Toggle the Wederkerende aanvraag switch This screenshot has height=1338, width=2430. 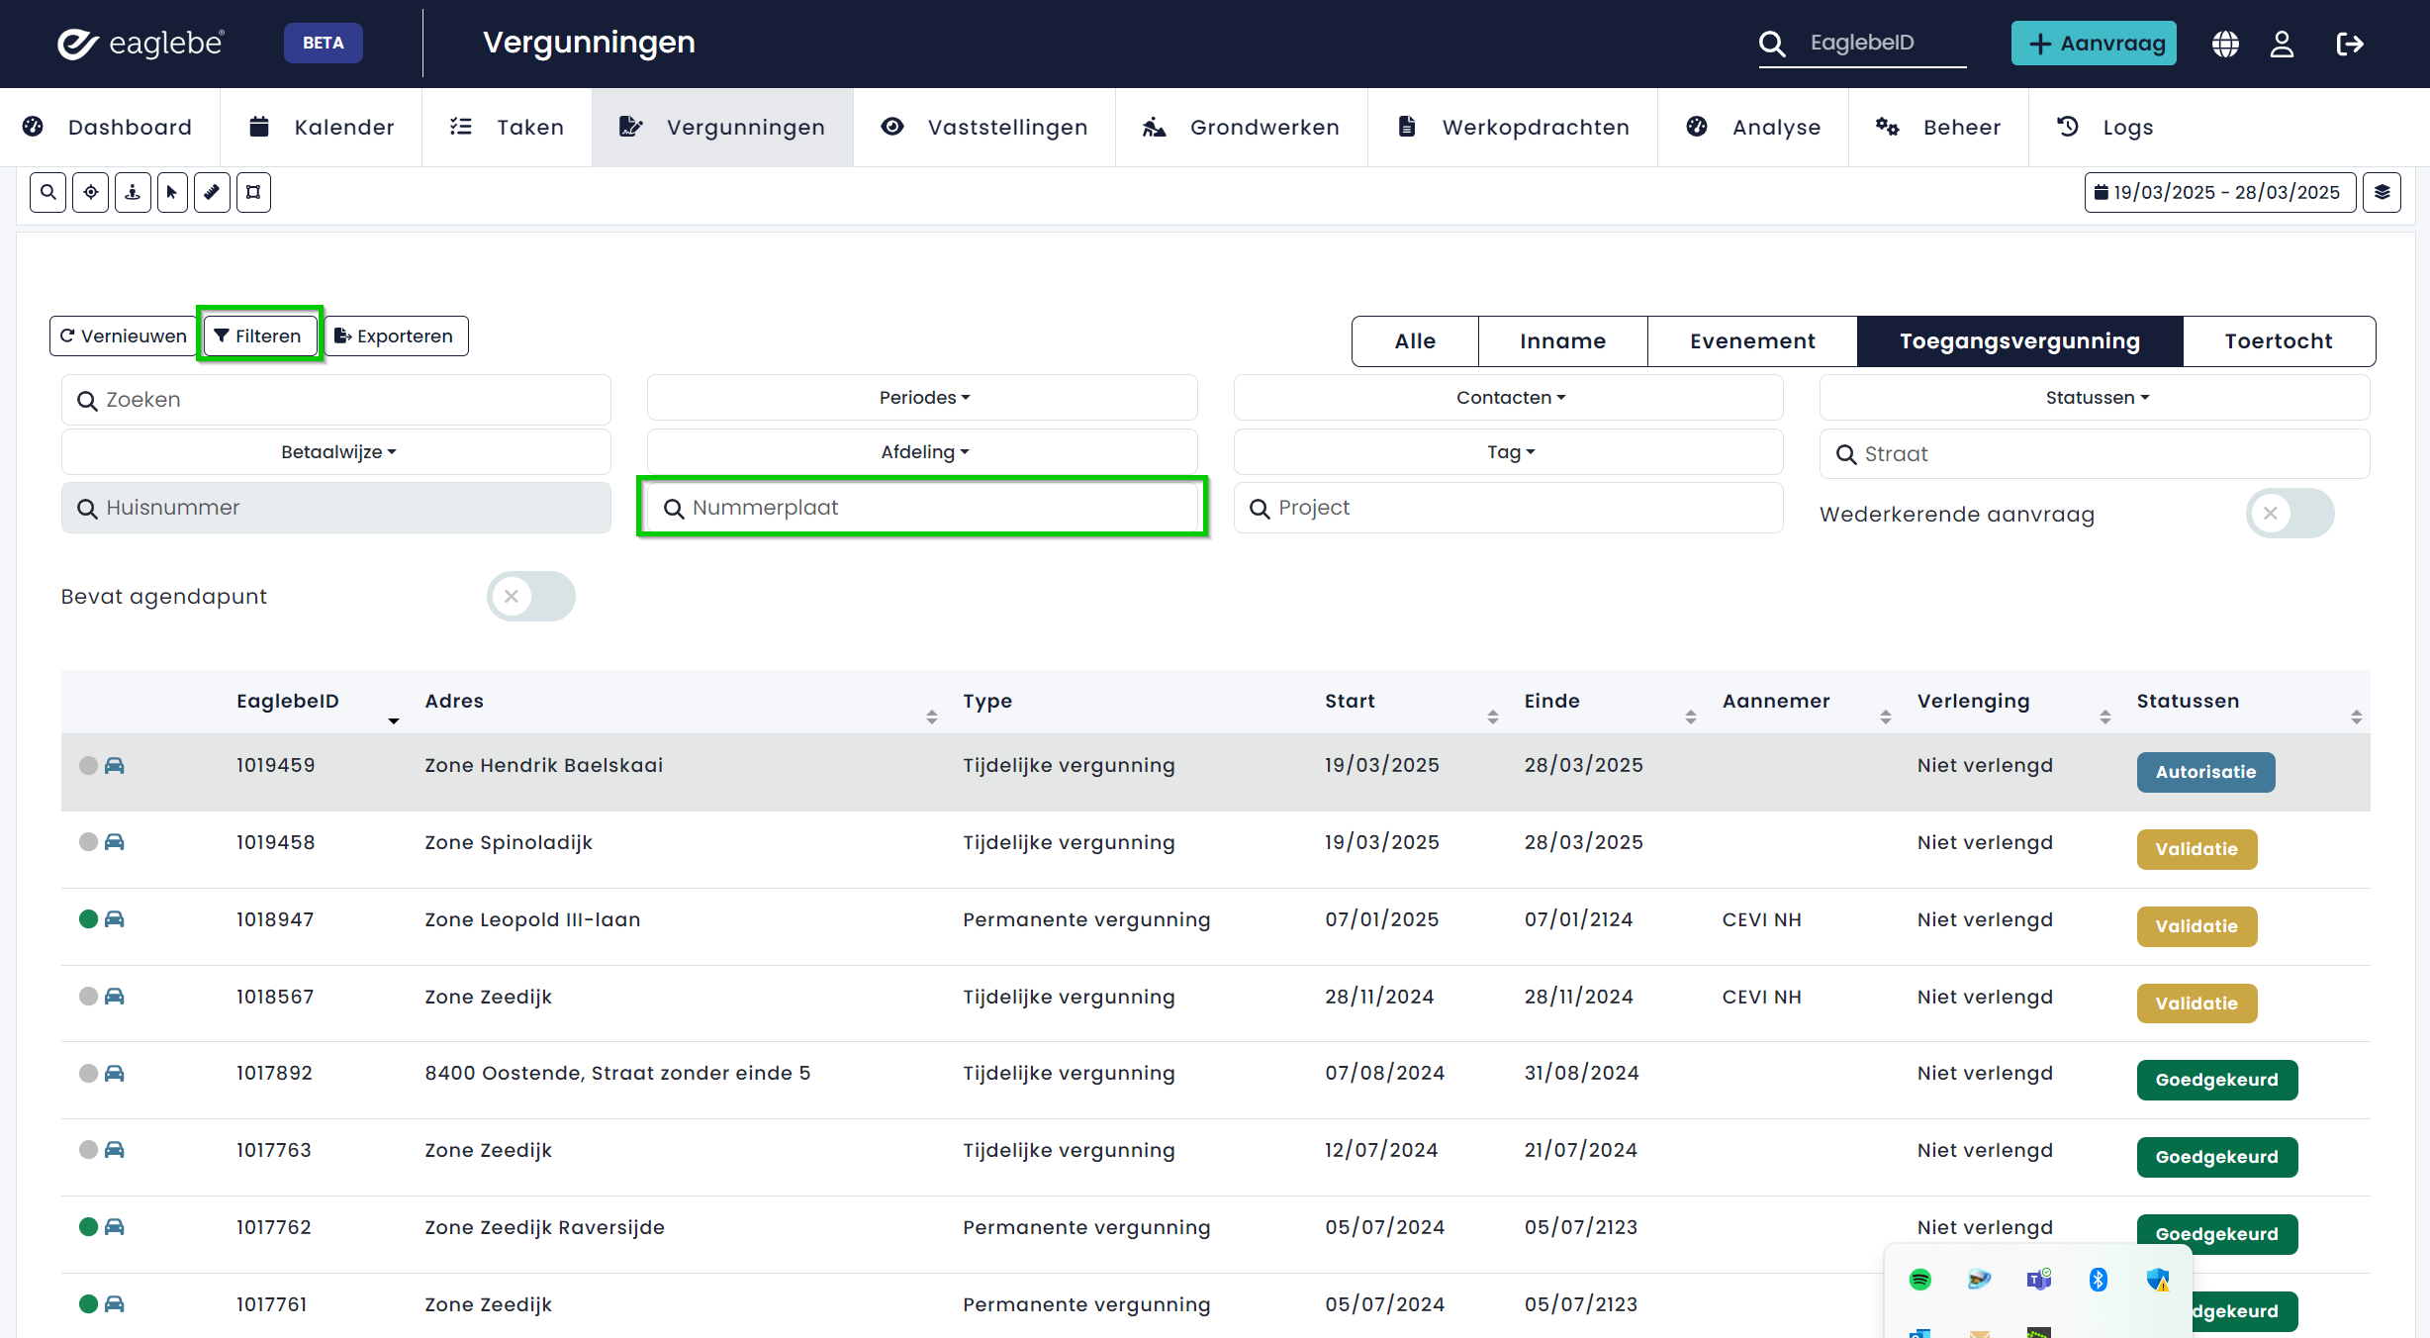(x=2289, y=514)
